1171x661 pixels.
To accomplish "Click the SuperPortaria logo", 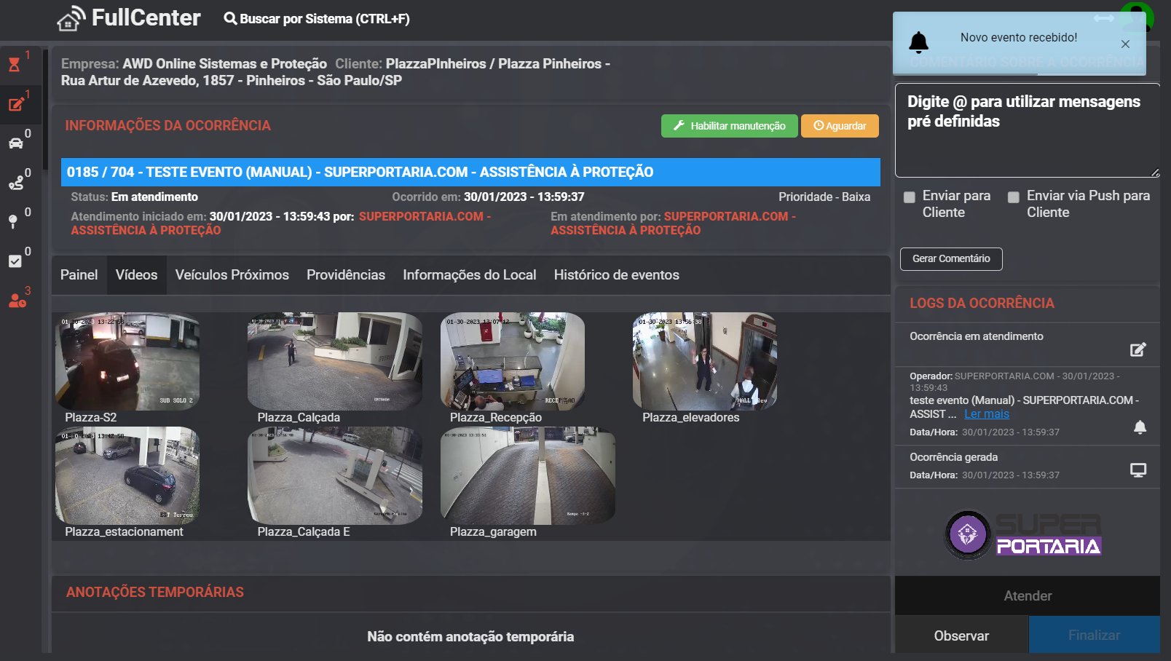I will [x=1023, y=535].
